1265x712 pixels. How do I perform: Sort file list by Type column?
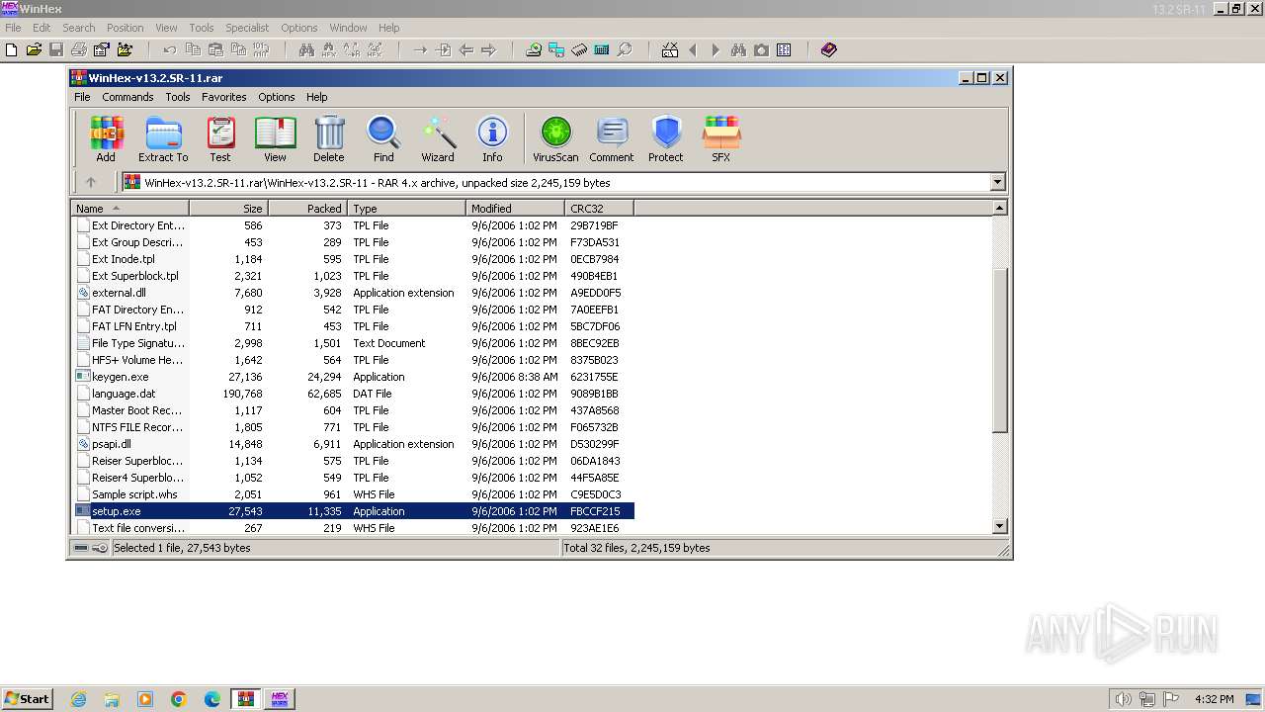coord(406,209)
